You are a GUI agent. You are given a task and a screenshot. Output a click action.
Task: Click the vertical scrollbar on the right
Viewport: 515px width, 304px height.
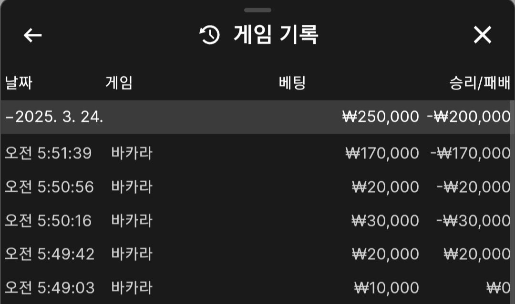(x=512, y=118)
